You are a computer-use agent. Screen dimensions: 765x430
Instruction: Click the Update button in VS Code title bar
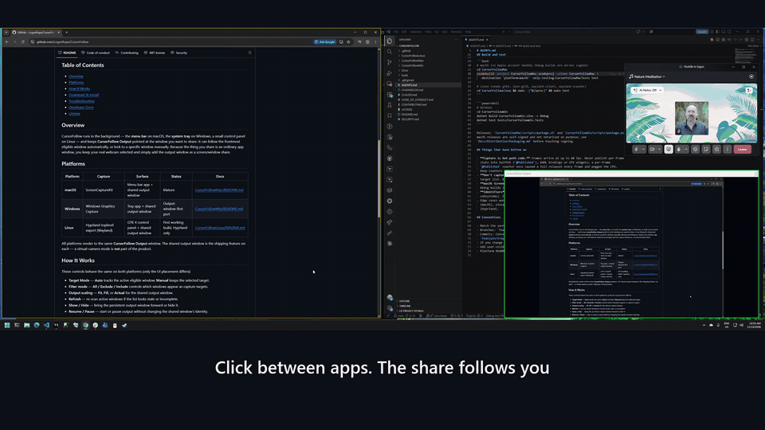click(701, 32)
